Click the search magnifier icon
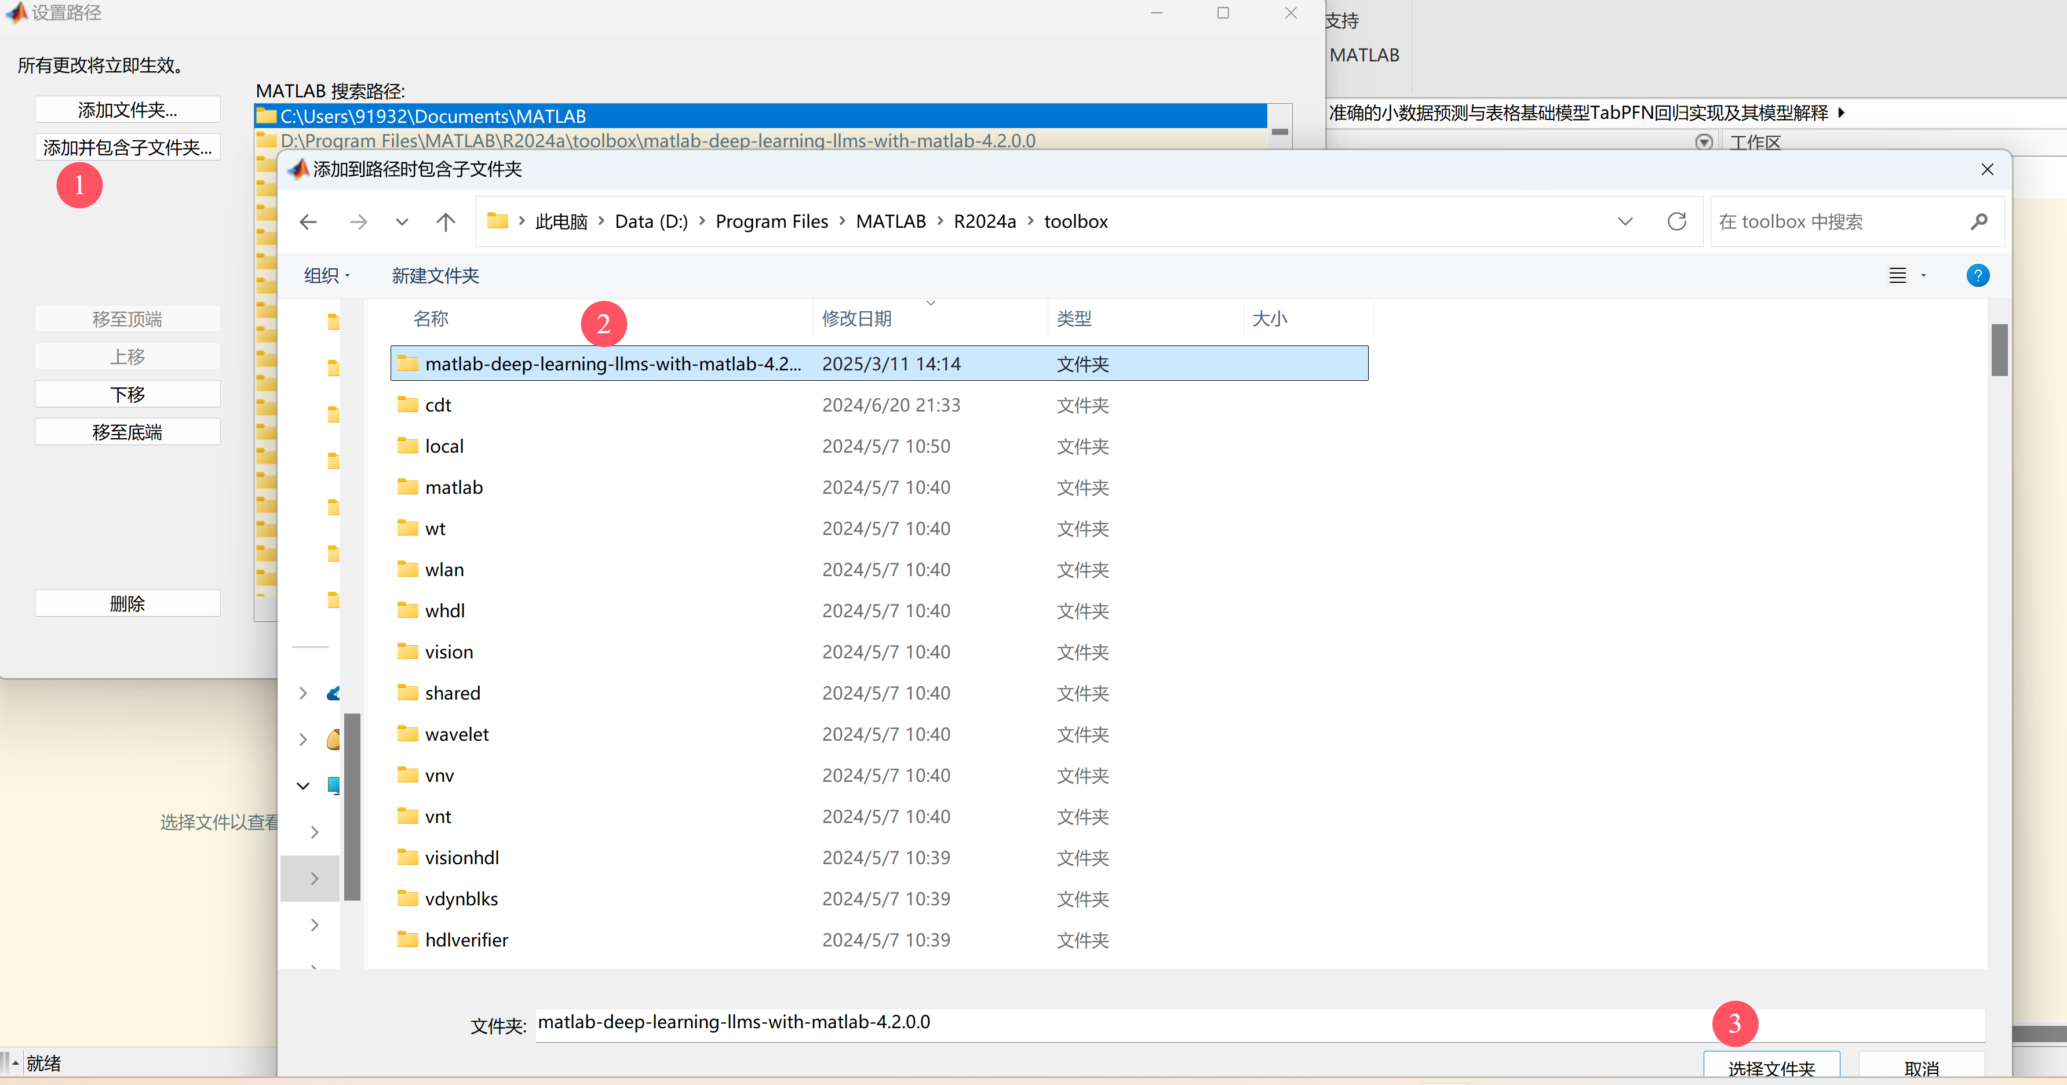 pyautogui.click(x=1979, y=221)
